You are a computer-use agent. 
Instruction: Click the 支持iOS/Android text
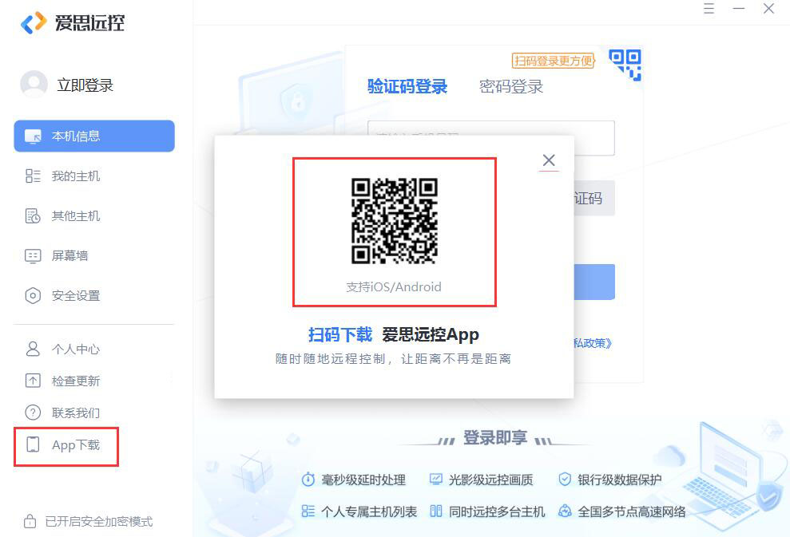[394, 287]
